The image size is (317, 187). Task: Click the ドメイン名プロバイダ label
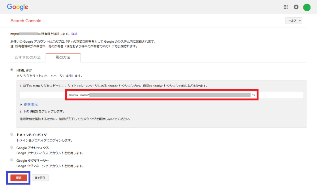coord(32,135)
